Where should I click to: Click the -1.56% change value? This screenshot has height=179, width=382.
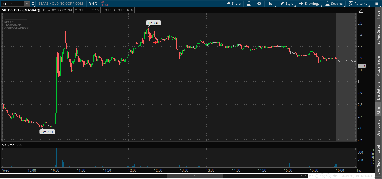point(105,5)
